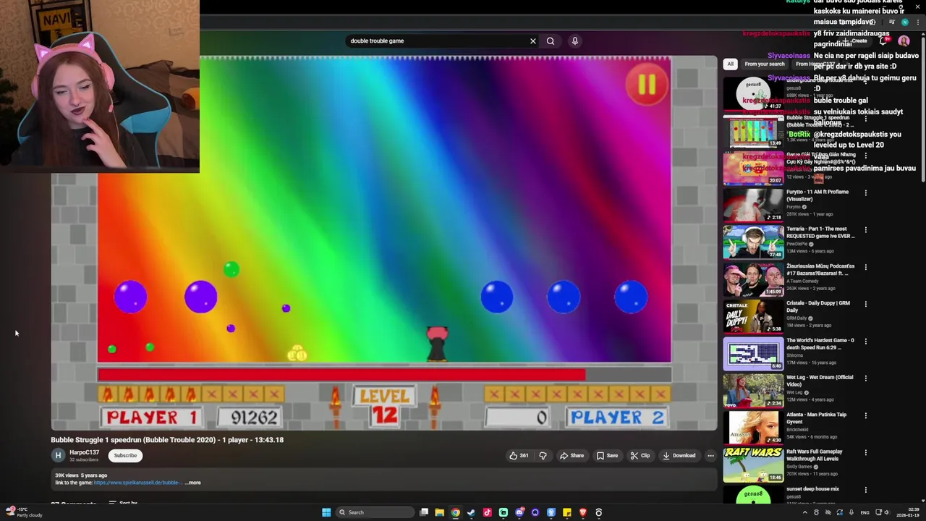Open File Explorer from the taskbar

439,512
